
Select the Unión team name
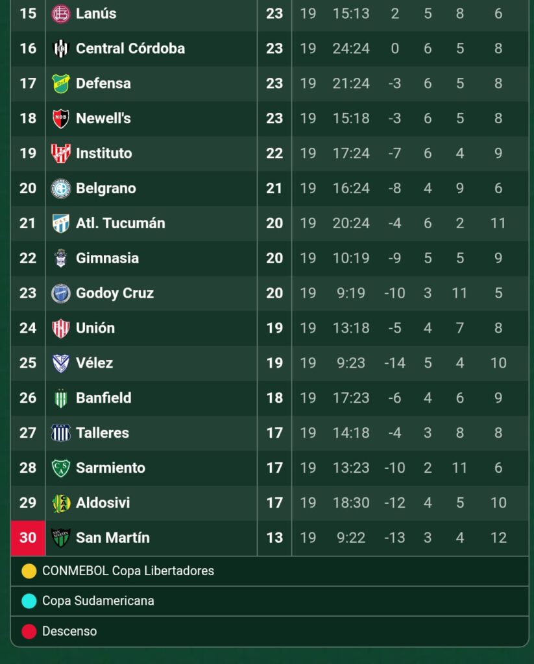tap(95, 327)
